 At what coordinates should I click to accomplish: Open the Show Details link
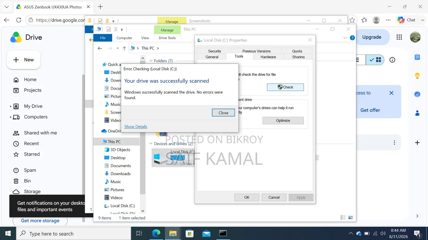tap(136, 127)
